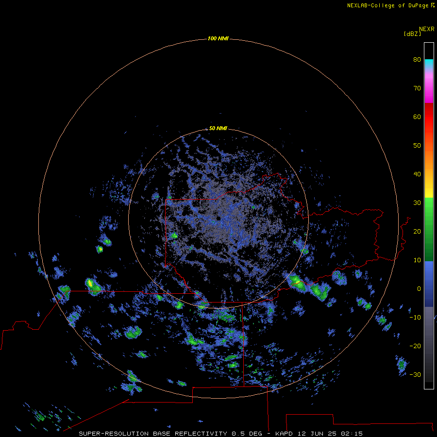Click the NEXLAB-College of DuPage credit text
437x437 pixels.
[x=388, y=5]
